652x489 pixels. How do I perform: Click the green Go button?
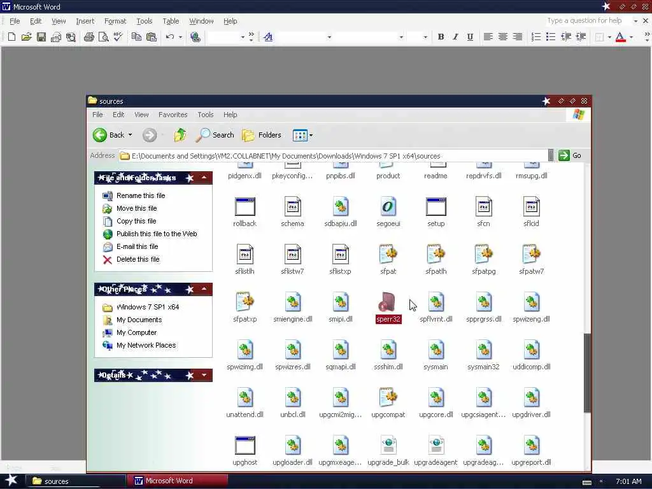(x=570, y=155)
